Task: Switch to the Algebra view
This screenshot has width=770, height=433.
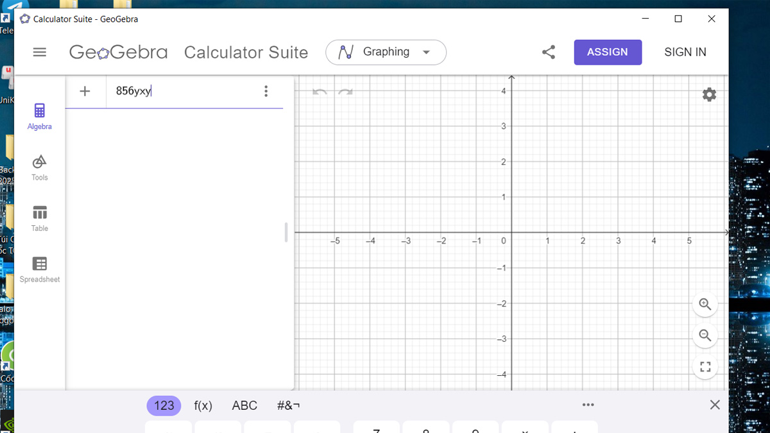Action: point(40,116)
